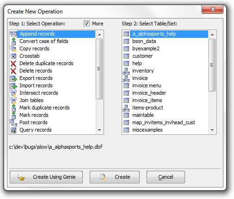Image resolution: width=234 pixels, height=199 pixels.
Task: Toggle the More checkbox
Action: [x=86, y=24]
